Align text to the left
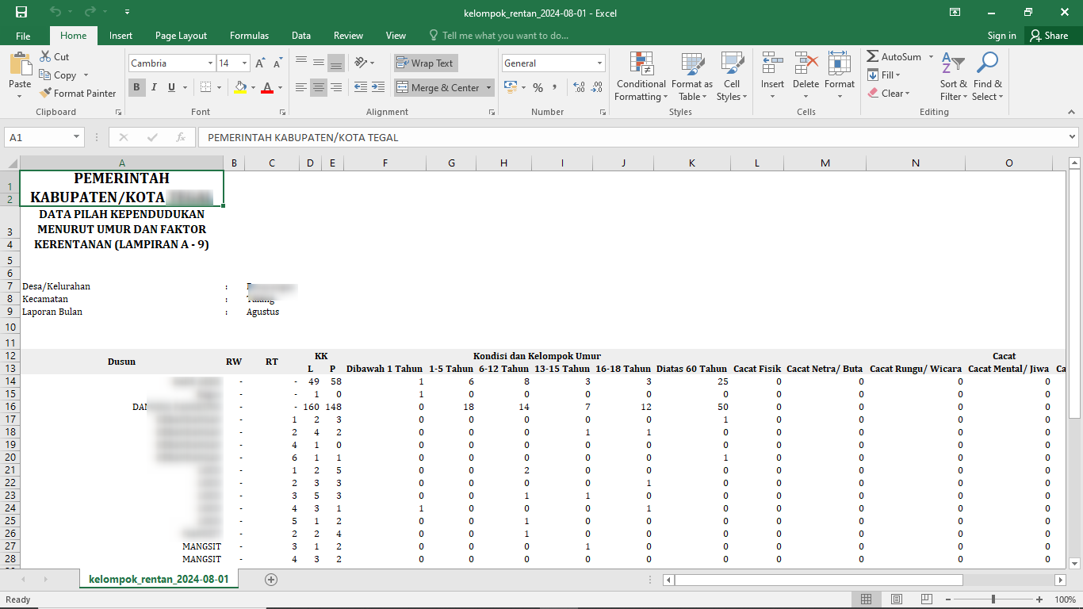The width and height of the screenshot is (1083, 609). [x=301, y=87]
